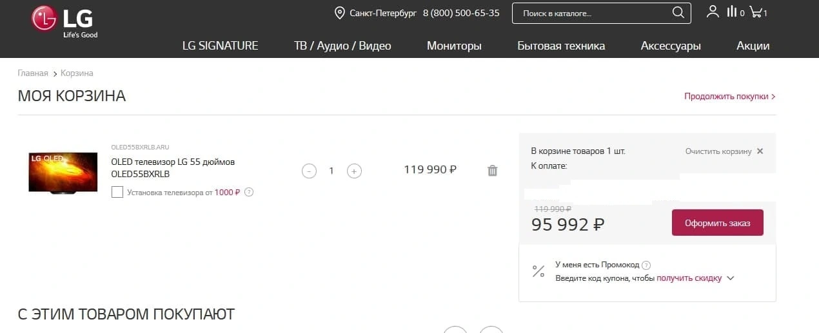
Task: Click the Санкт-Петербург city selector
Action: 383,13
